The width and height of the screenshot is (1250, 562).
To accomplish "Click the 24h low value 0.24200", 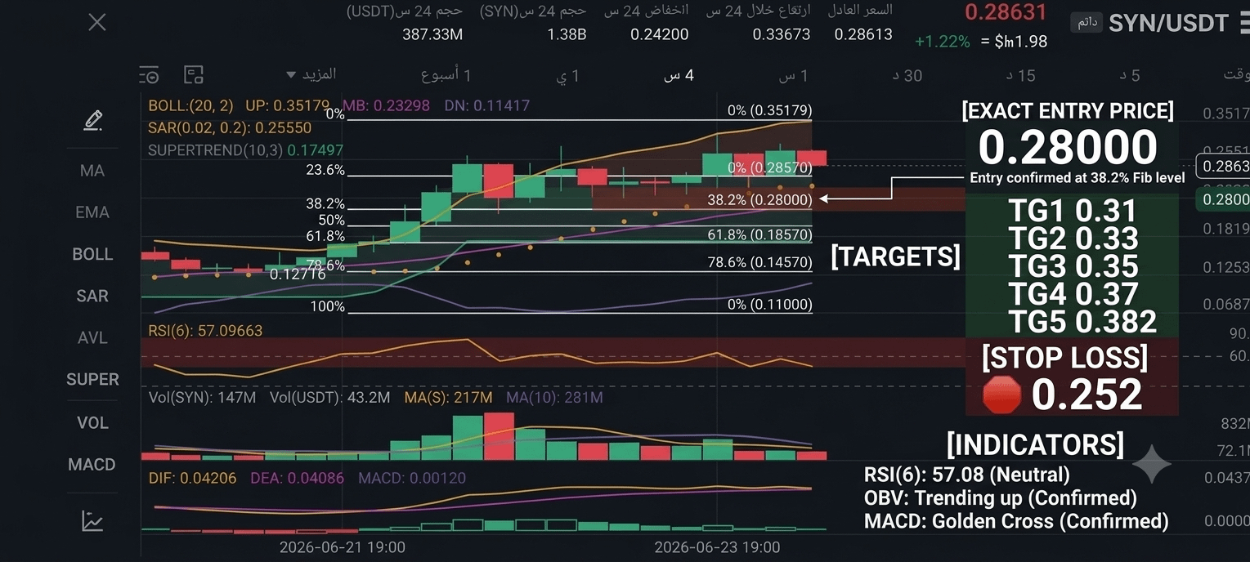I will [x=659, y=34].
